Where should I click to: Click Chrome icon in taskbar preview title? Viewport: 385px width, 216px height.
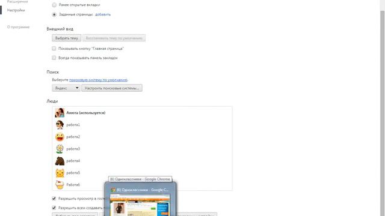pos(113,190)
